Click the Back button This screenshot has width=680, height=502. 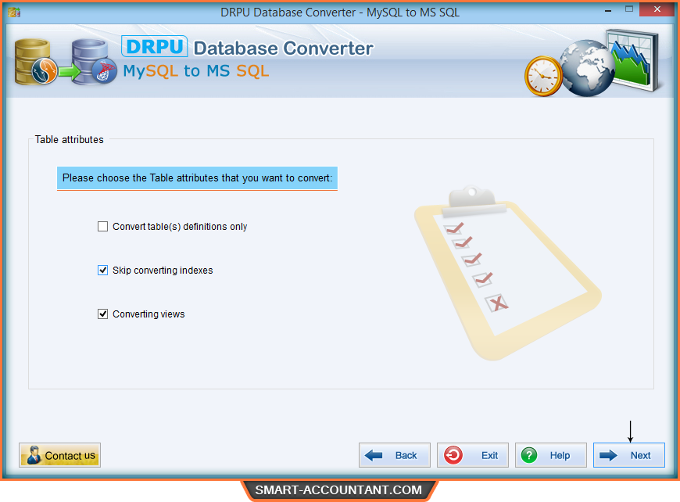click(x=395, y=455)
